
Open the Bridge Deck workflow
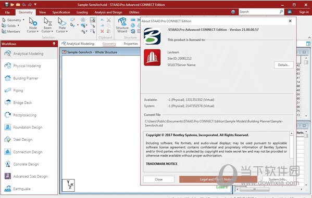(29, 103)
